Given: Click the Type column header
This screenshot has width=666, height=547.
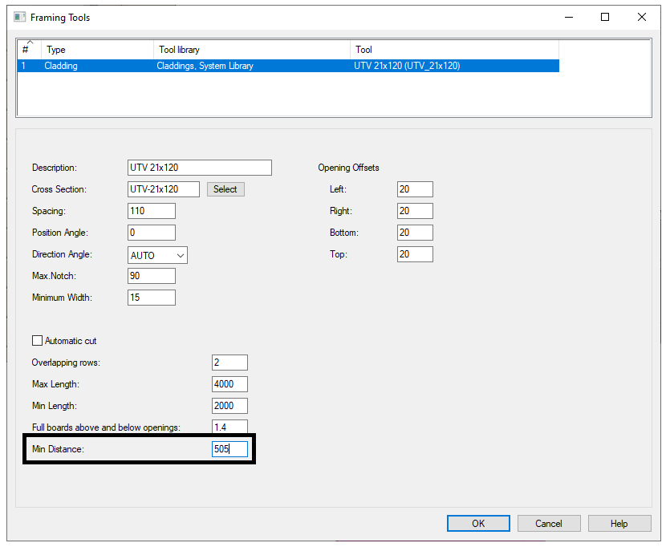Looking at the screenshot, I should tap(96, 50).
